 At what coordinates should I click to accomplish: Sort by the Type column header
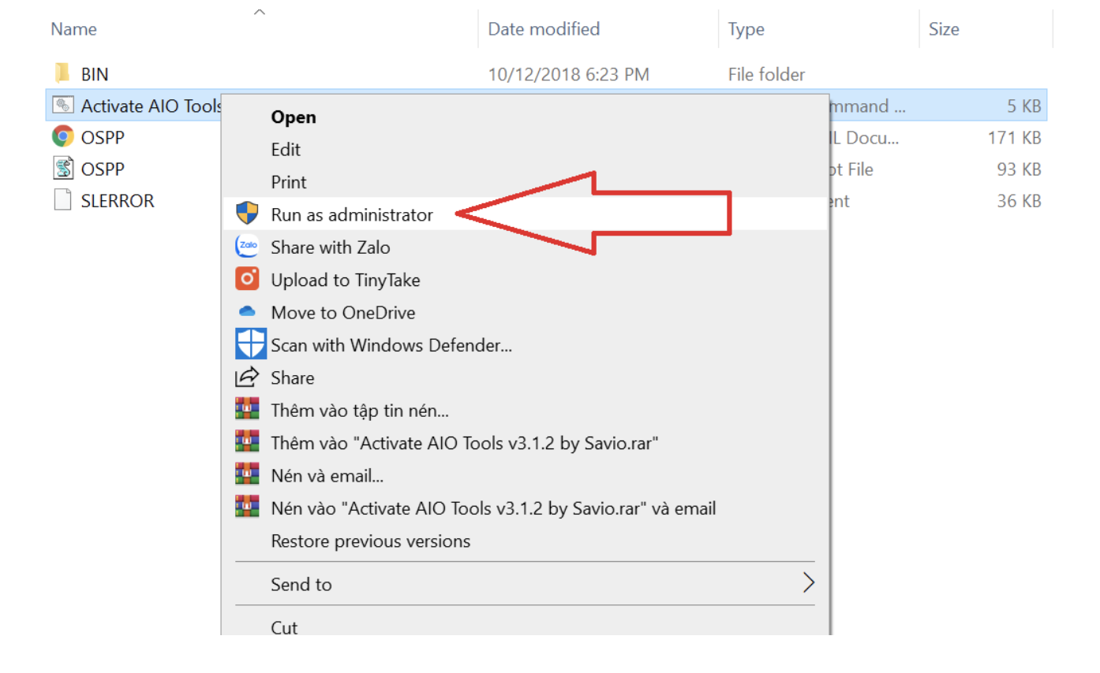(746, 29)
